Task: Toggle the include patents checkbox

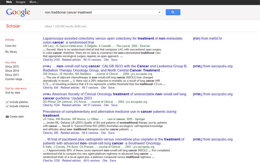Action: pos(7,101)
